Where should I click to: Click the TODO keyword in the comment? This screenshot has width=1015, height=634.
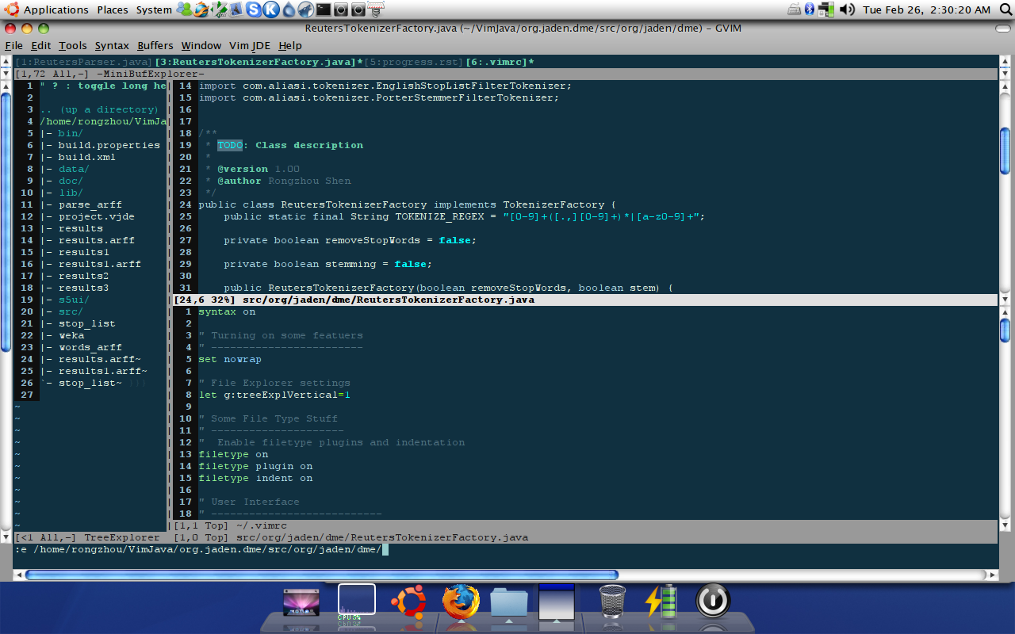(230, 145)
